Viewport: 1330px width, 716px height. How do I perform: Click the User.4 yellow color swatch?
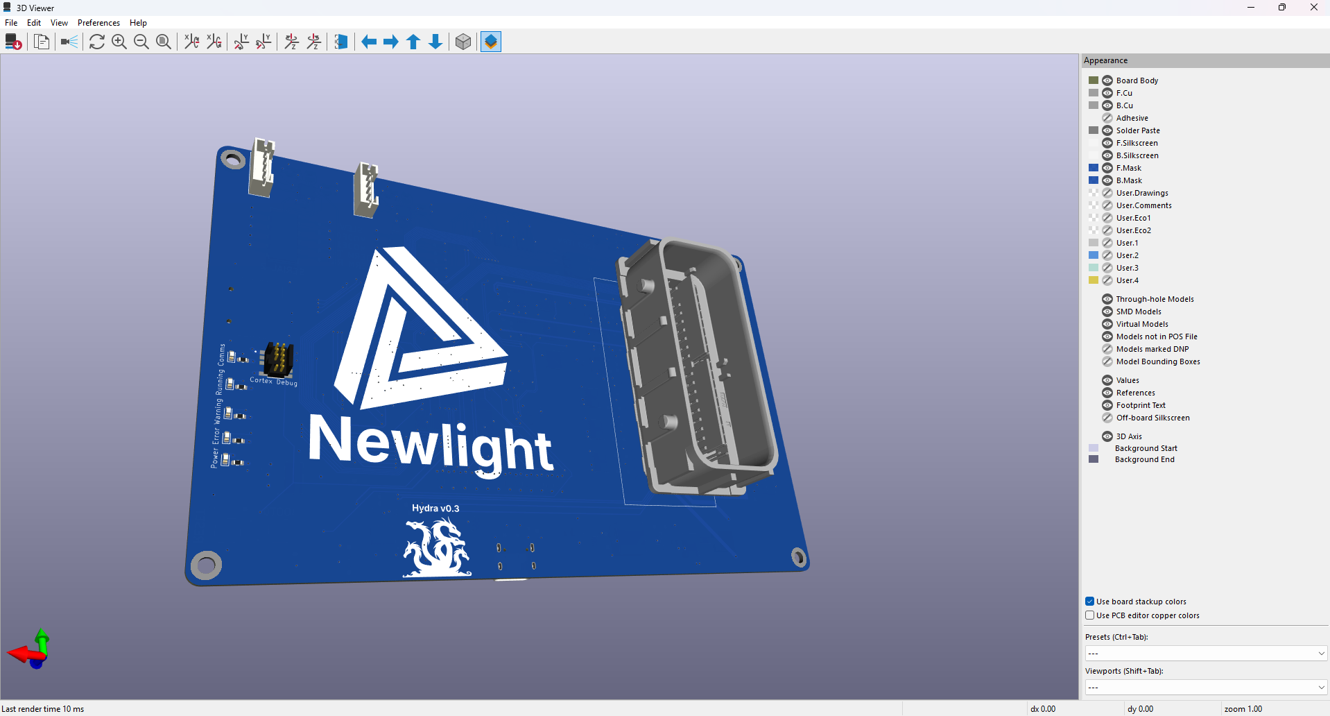(1094, 280)
